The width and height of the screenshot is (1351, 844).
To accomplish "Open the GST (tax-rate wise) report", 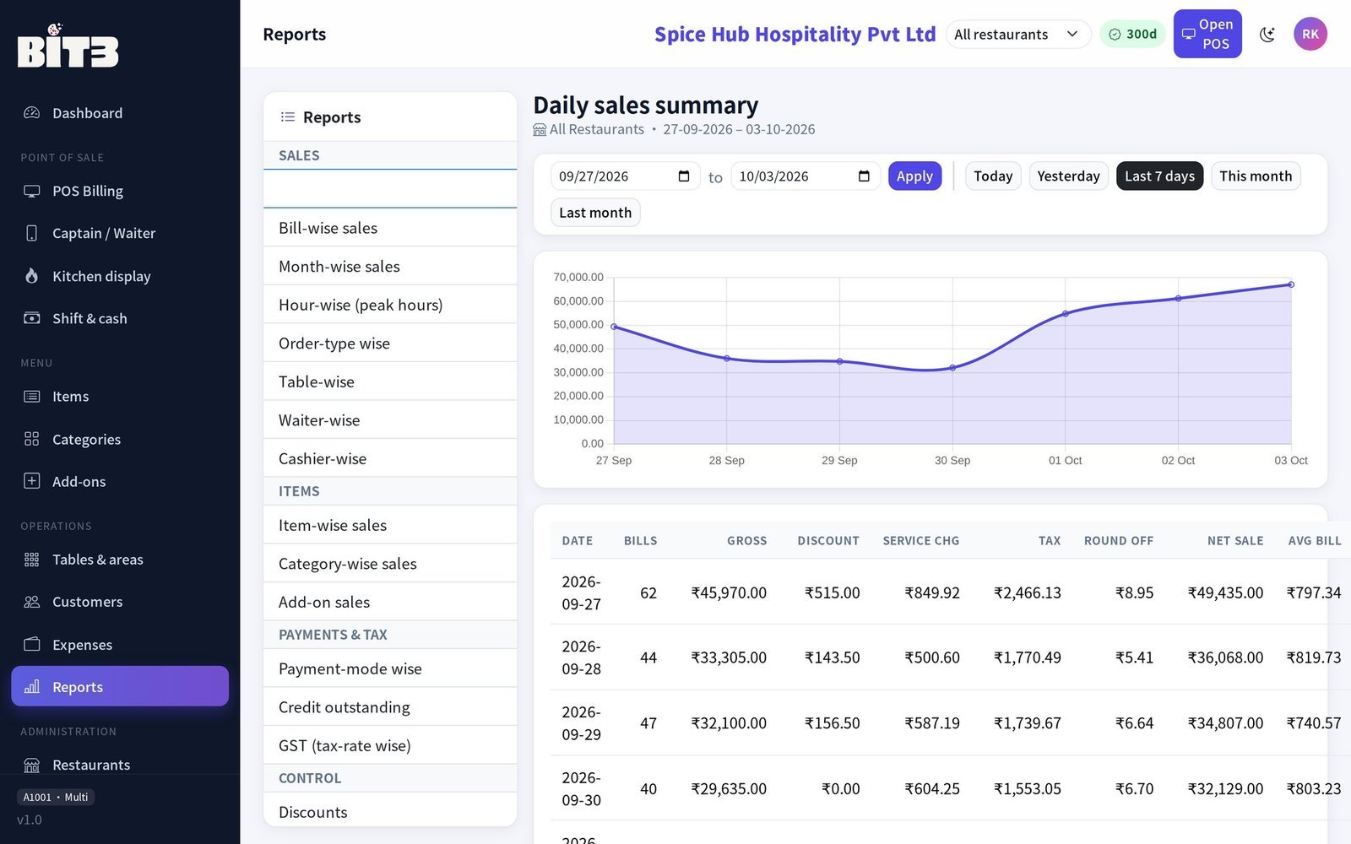I will pyautogui.click(x=390, y=745).
